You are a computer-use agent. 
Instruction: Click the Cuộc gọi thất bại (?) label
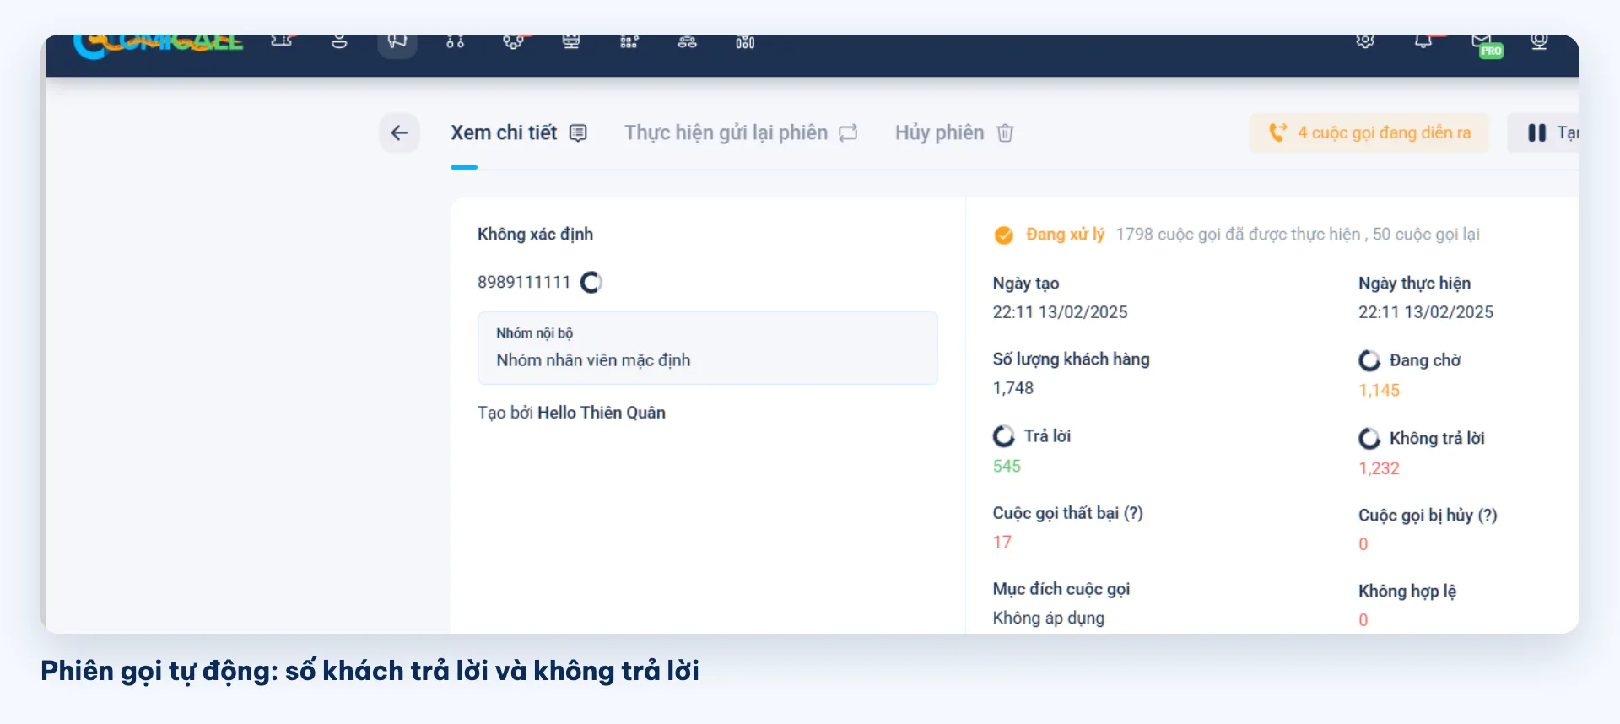[x=1067, y=513]
